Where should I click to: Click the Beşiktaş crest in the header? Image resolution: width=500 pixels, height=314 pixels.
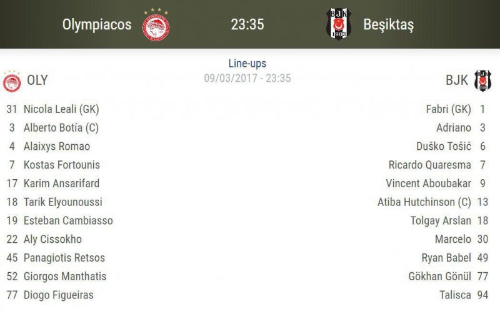tap(339, 25)
